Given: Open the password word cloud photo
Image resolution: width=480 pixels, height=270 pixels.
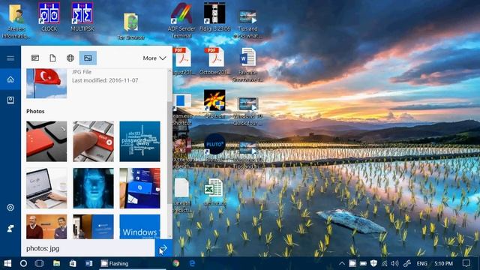Looking at the screenshot, I should [x=140, y=141].
